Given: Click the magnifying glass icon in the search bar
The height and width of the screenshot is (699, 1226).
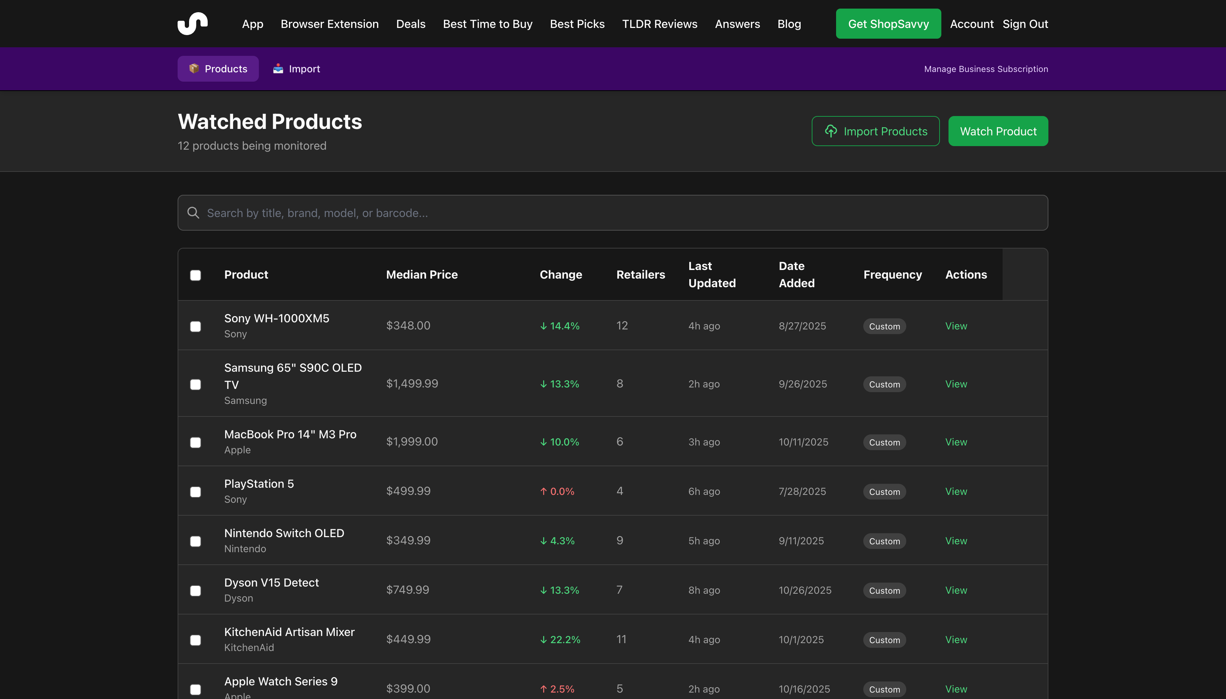Looking at the screenshot, I should pyautogui.click(x=193, y=212).
